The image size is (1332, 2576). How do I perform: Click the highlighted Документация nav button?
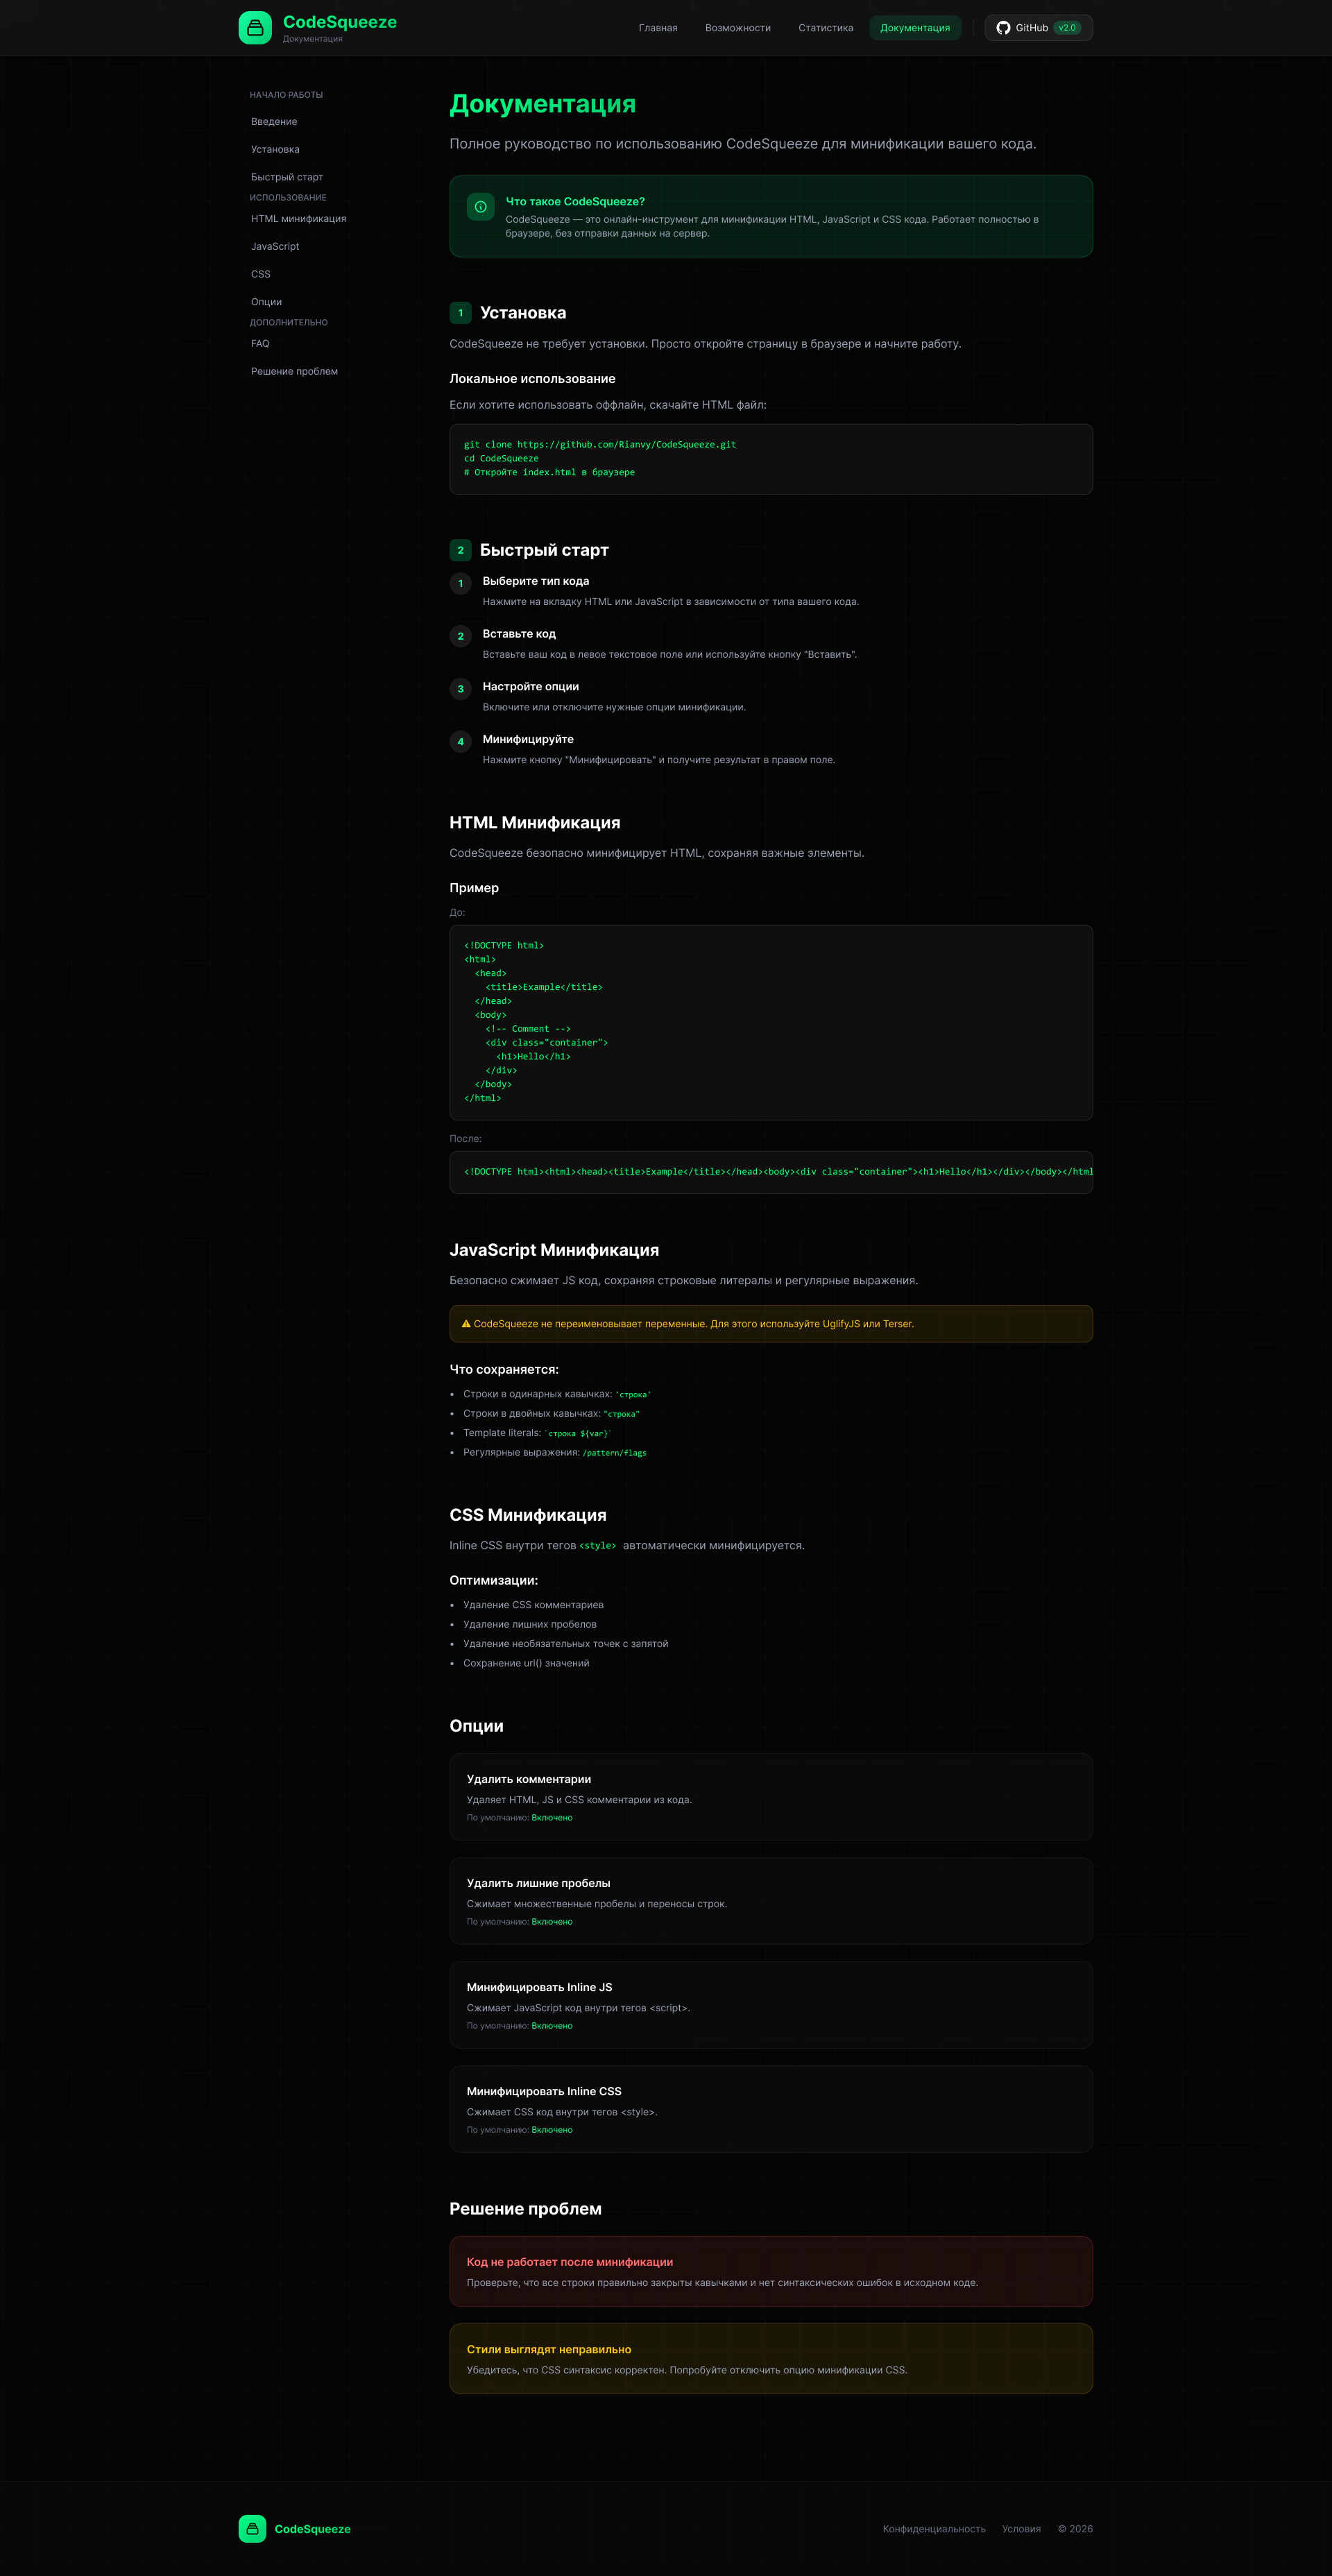point(915,28)
